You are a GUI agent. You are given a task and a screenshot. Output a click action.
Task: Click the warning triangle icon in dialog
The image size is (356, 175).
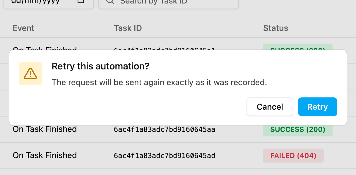pos(30,73)
